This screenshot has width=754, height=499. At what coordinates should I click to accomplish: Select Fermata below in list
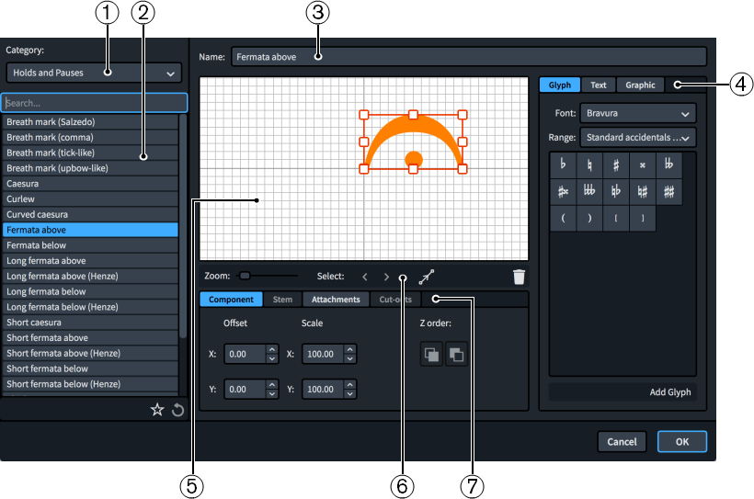coord(90,245)
